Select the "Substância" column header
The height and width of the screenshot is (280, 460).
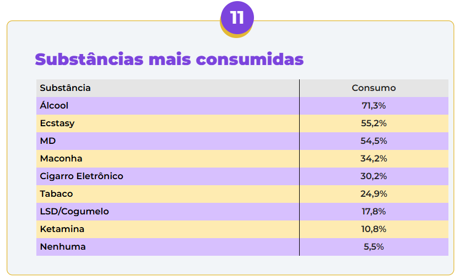click(x=66, y=88)
